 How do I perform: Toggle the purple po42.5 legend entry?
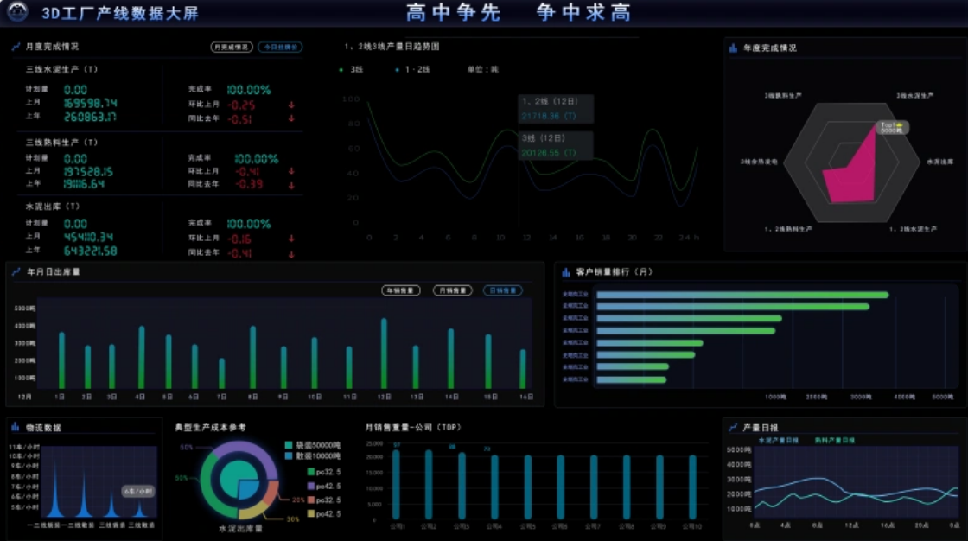(x=324, y=486)
